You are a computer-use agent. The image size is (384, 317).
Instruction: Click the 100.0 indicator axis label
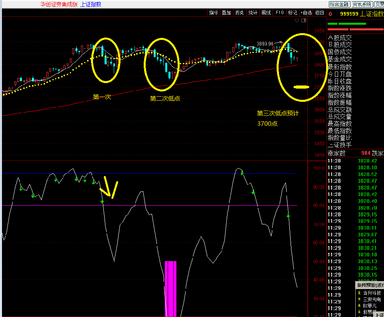(x=319, y=168)
